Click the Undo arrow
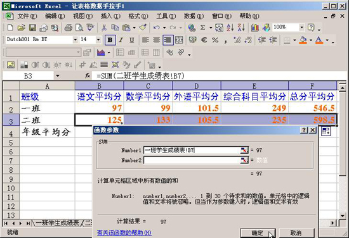Screen dimensions: 349x238 pyautogui.click(x=157, y=27)
